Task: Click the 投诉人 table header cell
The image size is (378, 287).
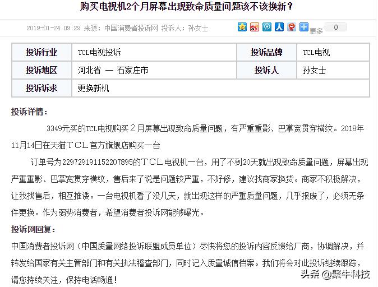Action: [266, 70]
